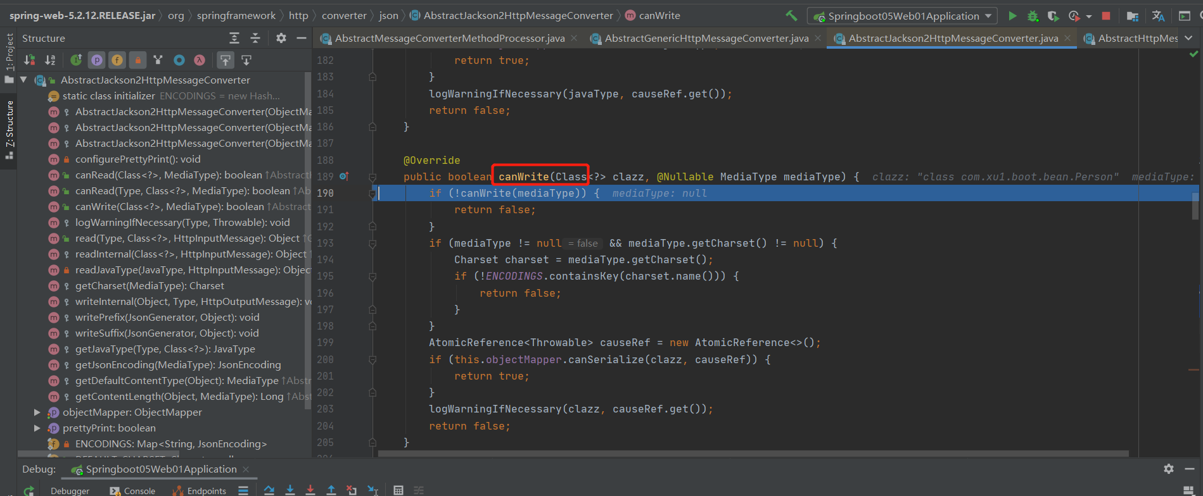Open the profiler run options arrow
Screen dimensions: 1203x496
click(x=1089, y=16)
